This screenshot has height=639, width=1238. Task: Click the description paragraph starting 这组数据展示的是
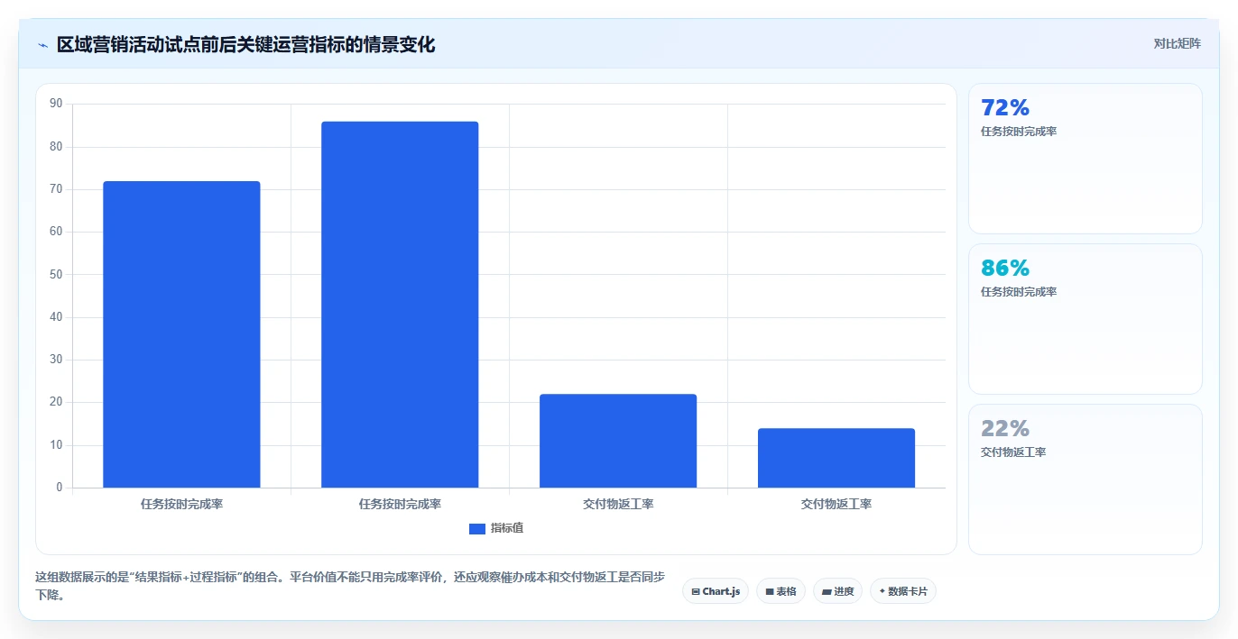(x=350, y=586)
